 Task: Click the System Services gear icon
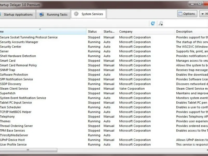(x=76, y=14)
